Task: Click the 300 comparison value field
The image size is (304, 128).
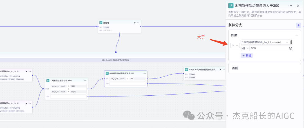Action: [269, 48]
